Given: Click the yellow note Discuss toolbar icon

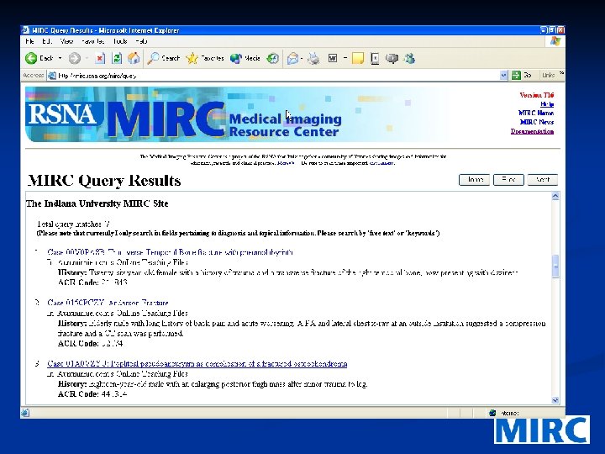Looking at the screenshot, I should click(358, 58).
